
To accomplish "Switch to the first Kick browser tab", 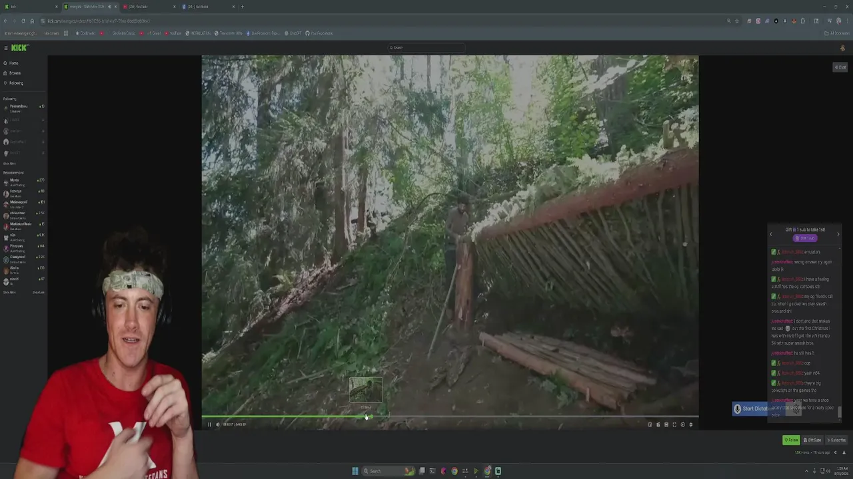I will click(31, 7).
